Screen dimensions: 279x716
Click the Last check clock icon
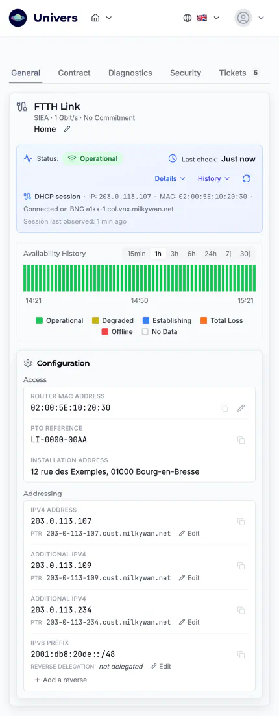coord(173,159)
